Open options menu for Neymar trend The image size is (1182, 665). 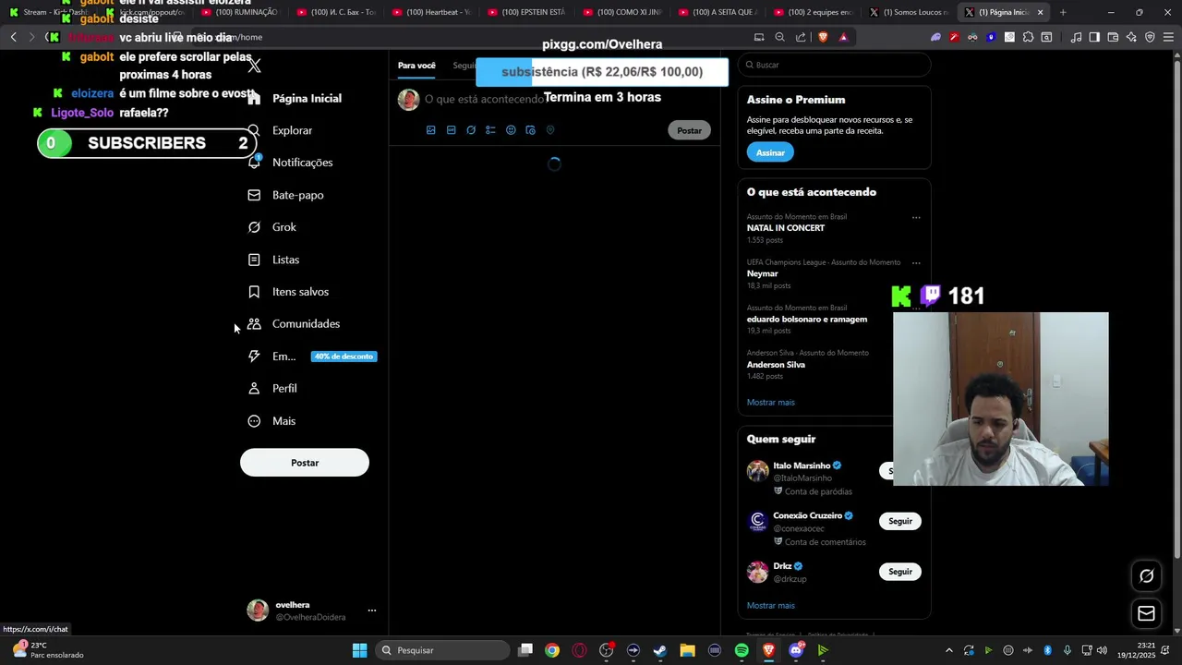(916, 263)
